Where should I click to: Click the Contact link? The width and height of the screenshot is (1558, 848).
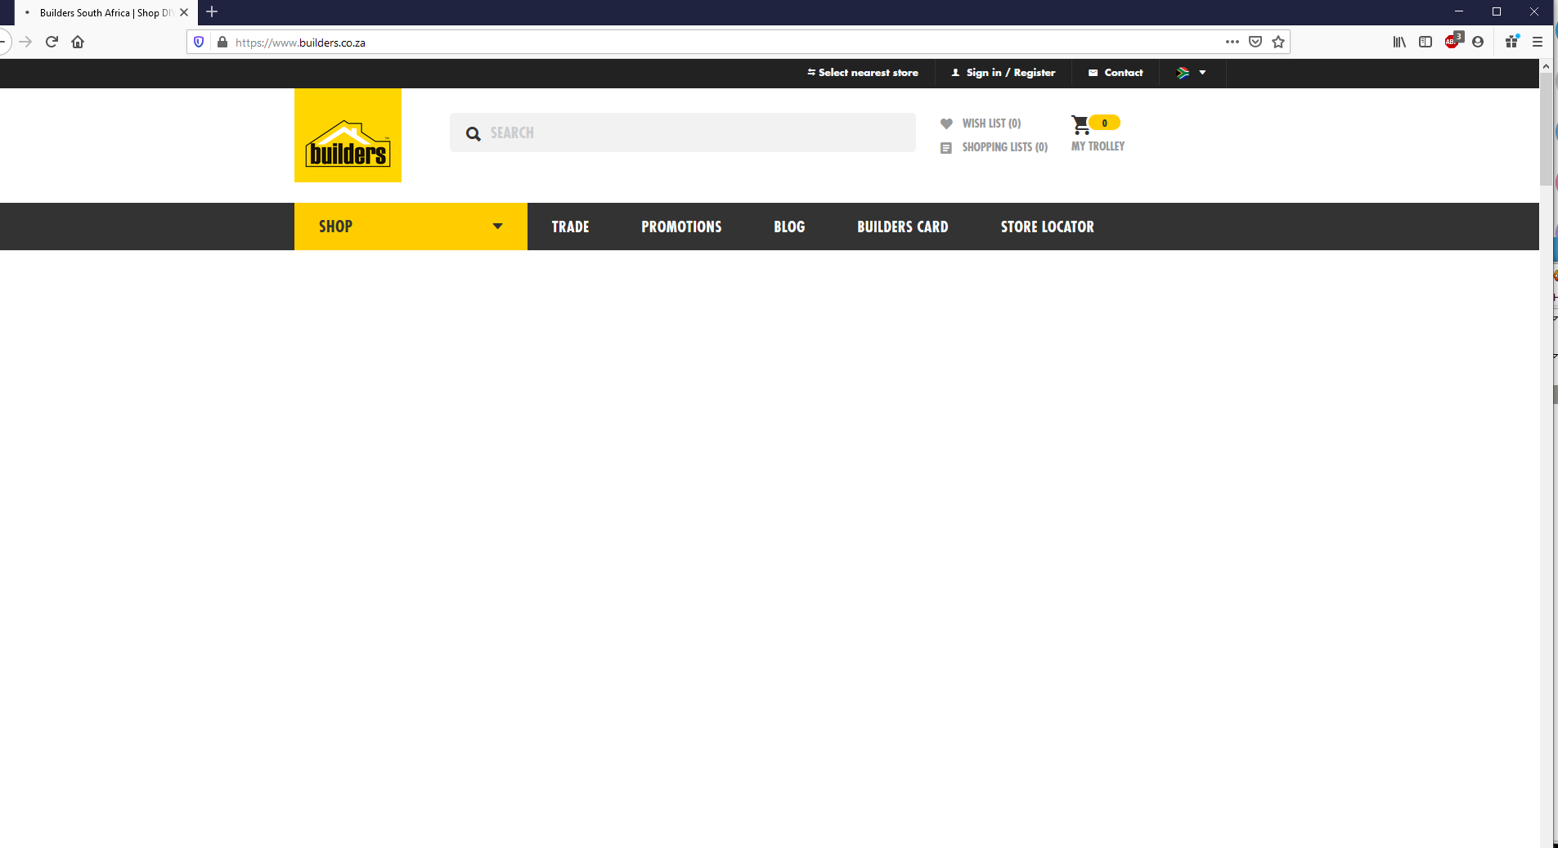tap(1116, 73)
